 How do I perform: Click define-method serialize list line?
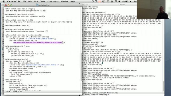pos(19,20)
